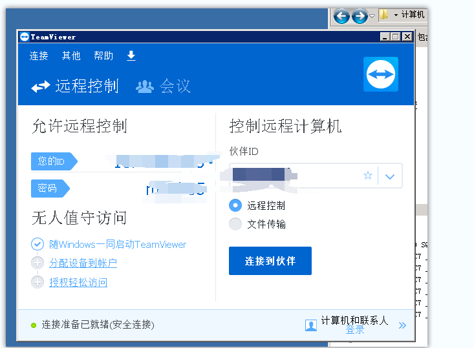The width and height of the screenshot is (474, 348).
Task: Select the 远程控制 radio button
Action: click(x=235, y=205)
